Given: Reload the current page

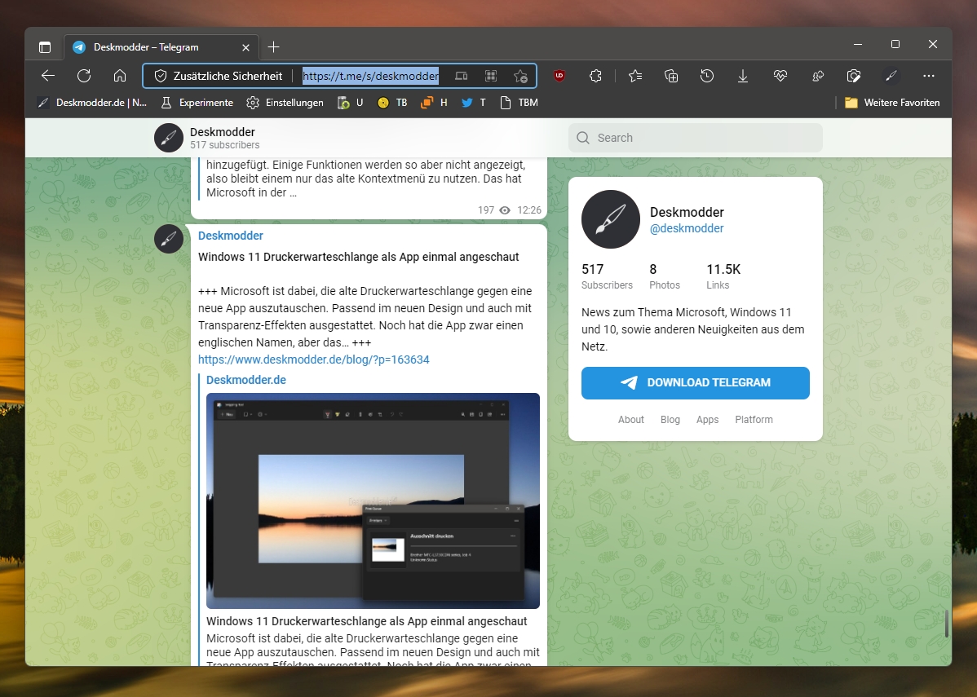Looking at the screenshot, I should 84,76.
